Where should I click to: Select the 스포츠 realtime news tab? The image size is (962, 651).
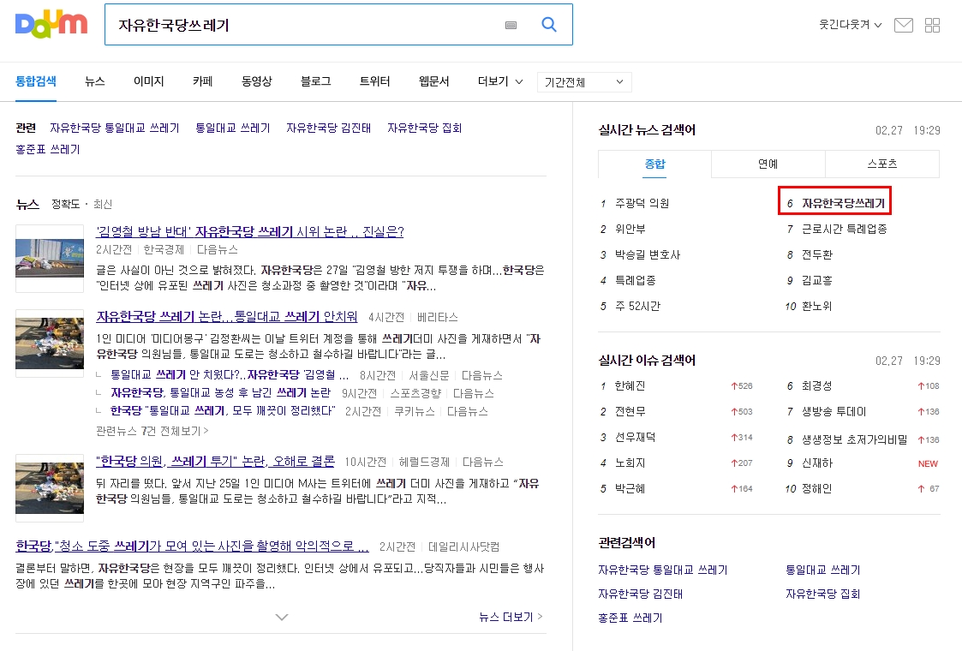tap(881, 164)
